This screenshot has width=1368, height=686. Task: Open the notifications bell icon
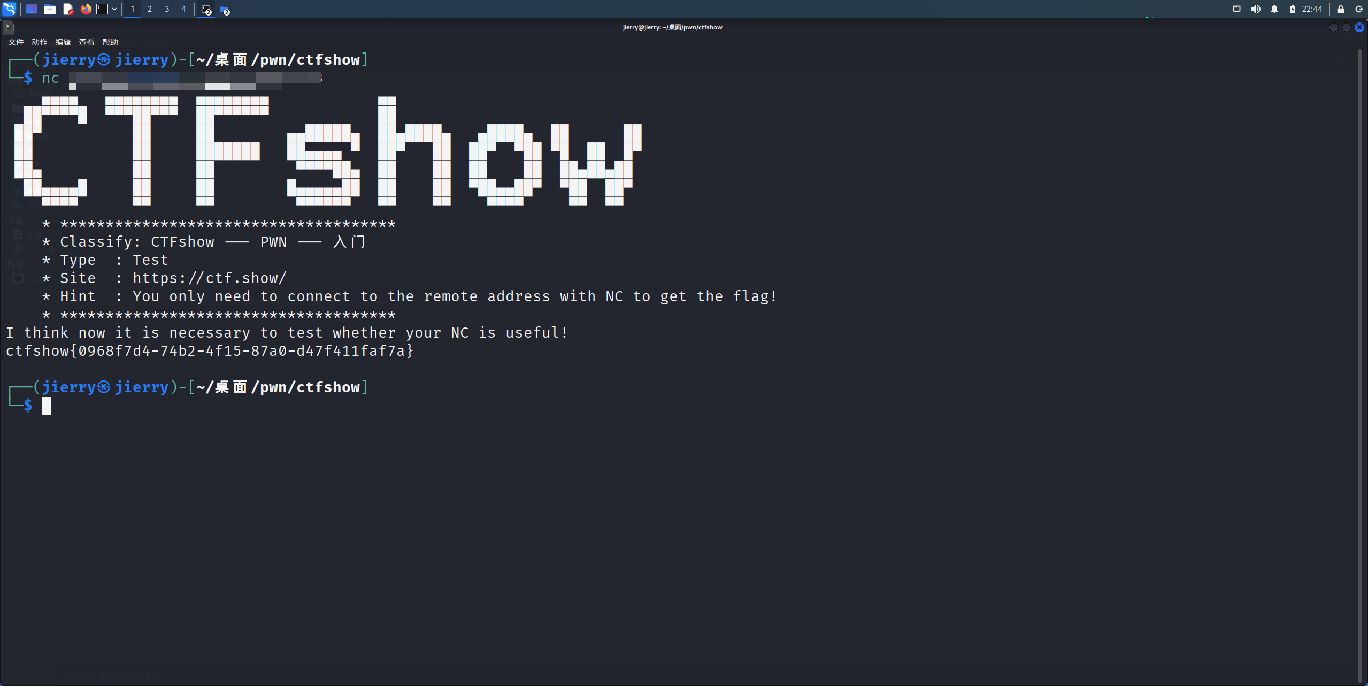click(1274, 9)
